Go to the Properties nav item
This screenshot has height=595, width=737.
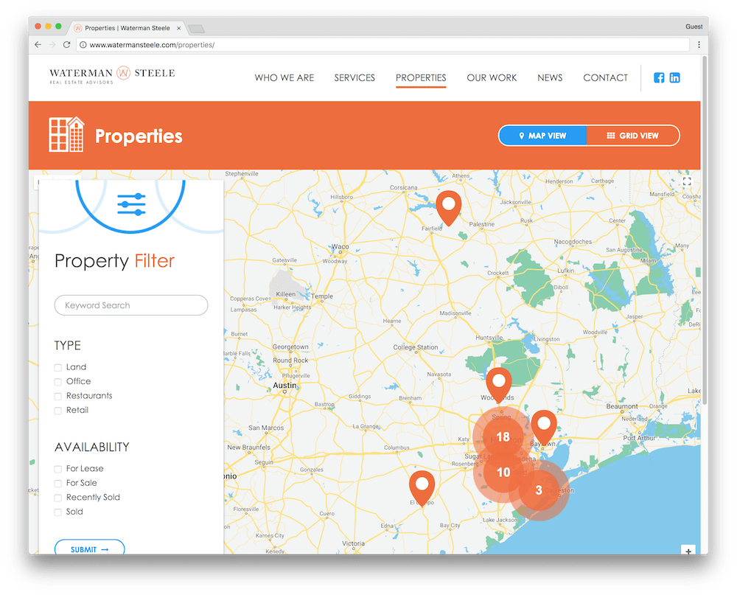(x=421, y=77)
